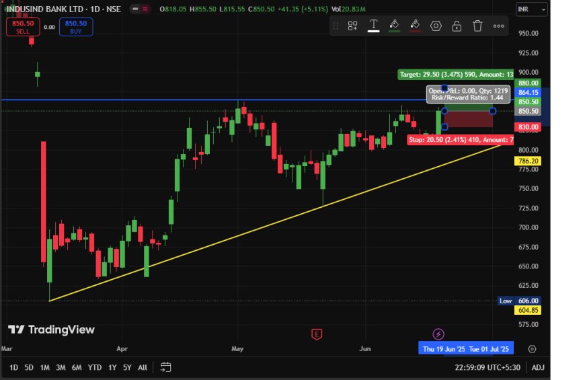Click the +41.35 (+5.11%) change value

click(x=303, y=9)
